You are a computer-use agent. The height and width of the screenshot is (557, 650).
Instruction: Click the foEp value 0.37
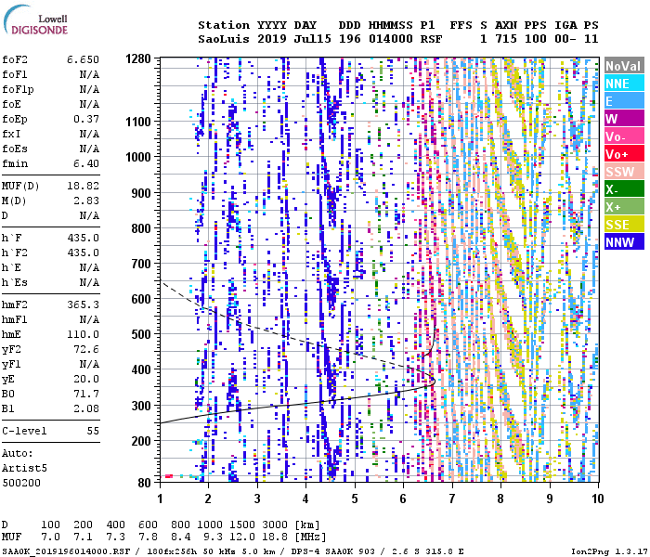(86, 119)
